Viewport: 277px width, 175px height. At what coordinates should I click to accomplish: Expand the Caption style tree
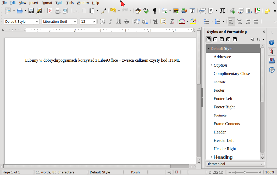[x=212, y=65]
